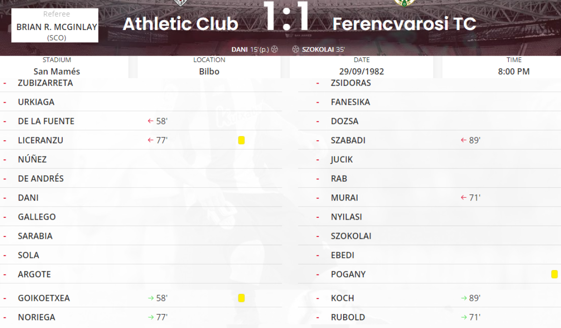This screenshot has height=328, width=561.
Task: Click Pogany's yellow card icon
Action: (554, 274)
